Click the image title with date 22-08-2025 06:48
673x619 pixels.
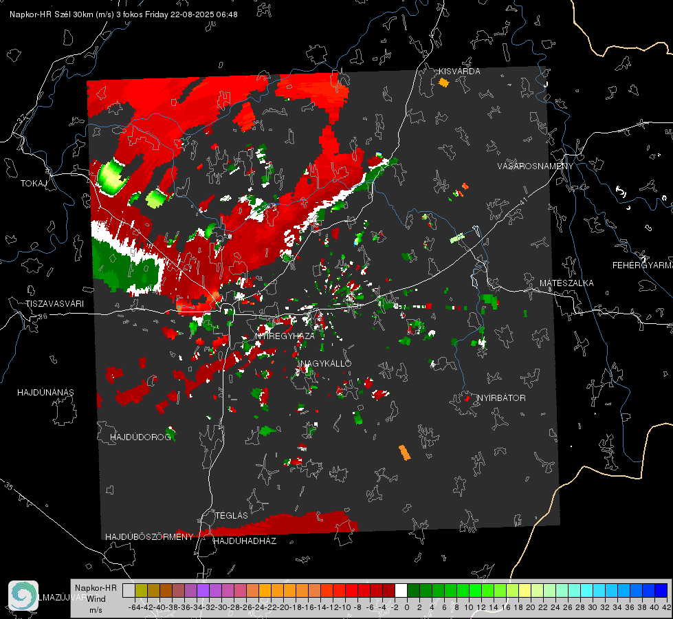tap(124, 14)
